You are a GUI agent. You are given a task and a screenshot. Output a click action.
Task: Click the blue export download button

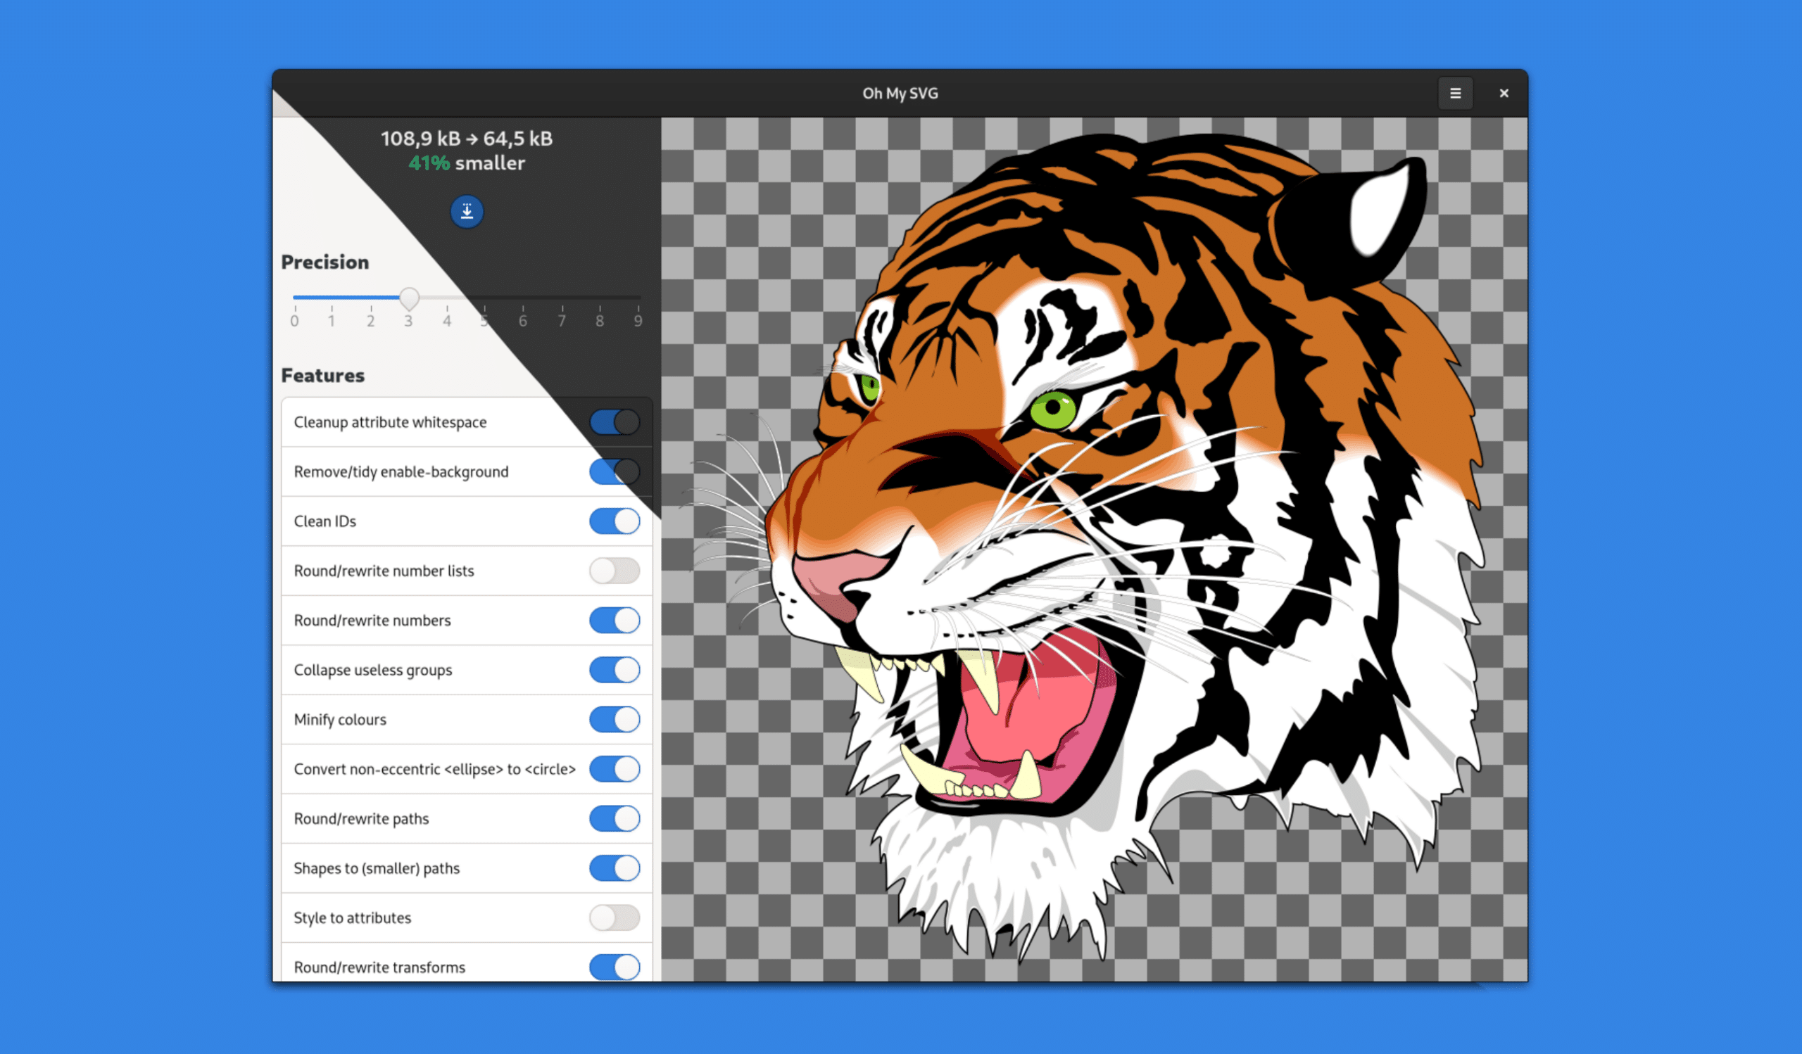pos(467,212)
